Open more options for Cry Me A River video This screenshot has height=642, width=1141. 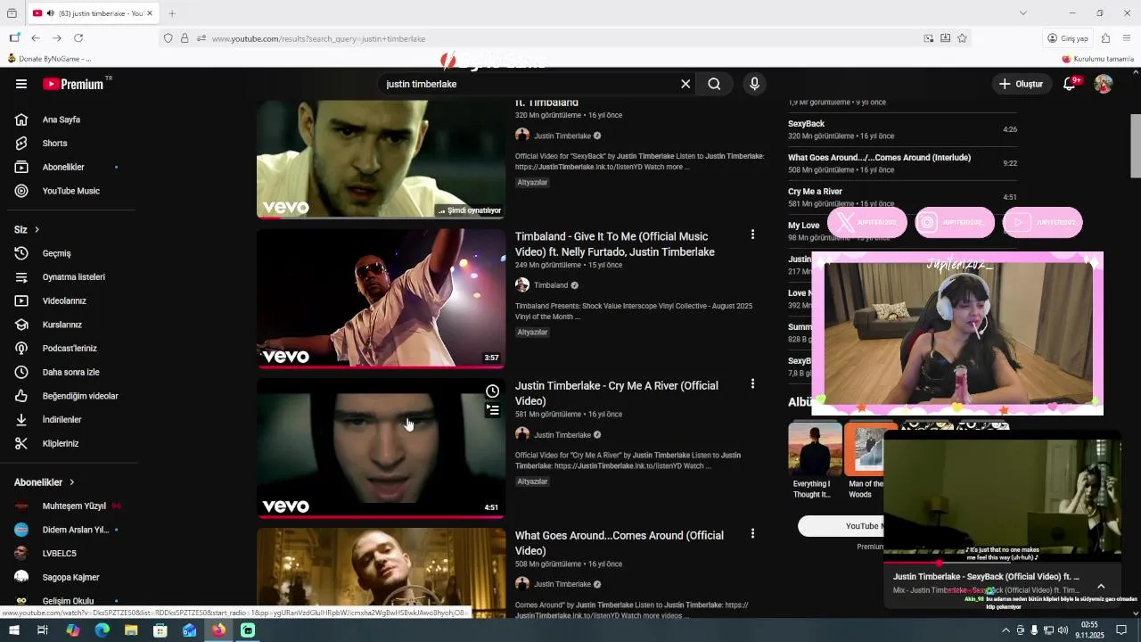click(752, 383)
